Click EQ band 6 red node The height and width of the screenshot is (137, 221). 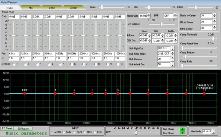tap(130, 93)
